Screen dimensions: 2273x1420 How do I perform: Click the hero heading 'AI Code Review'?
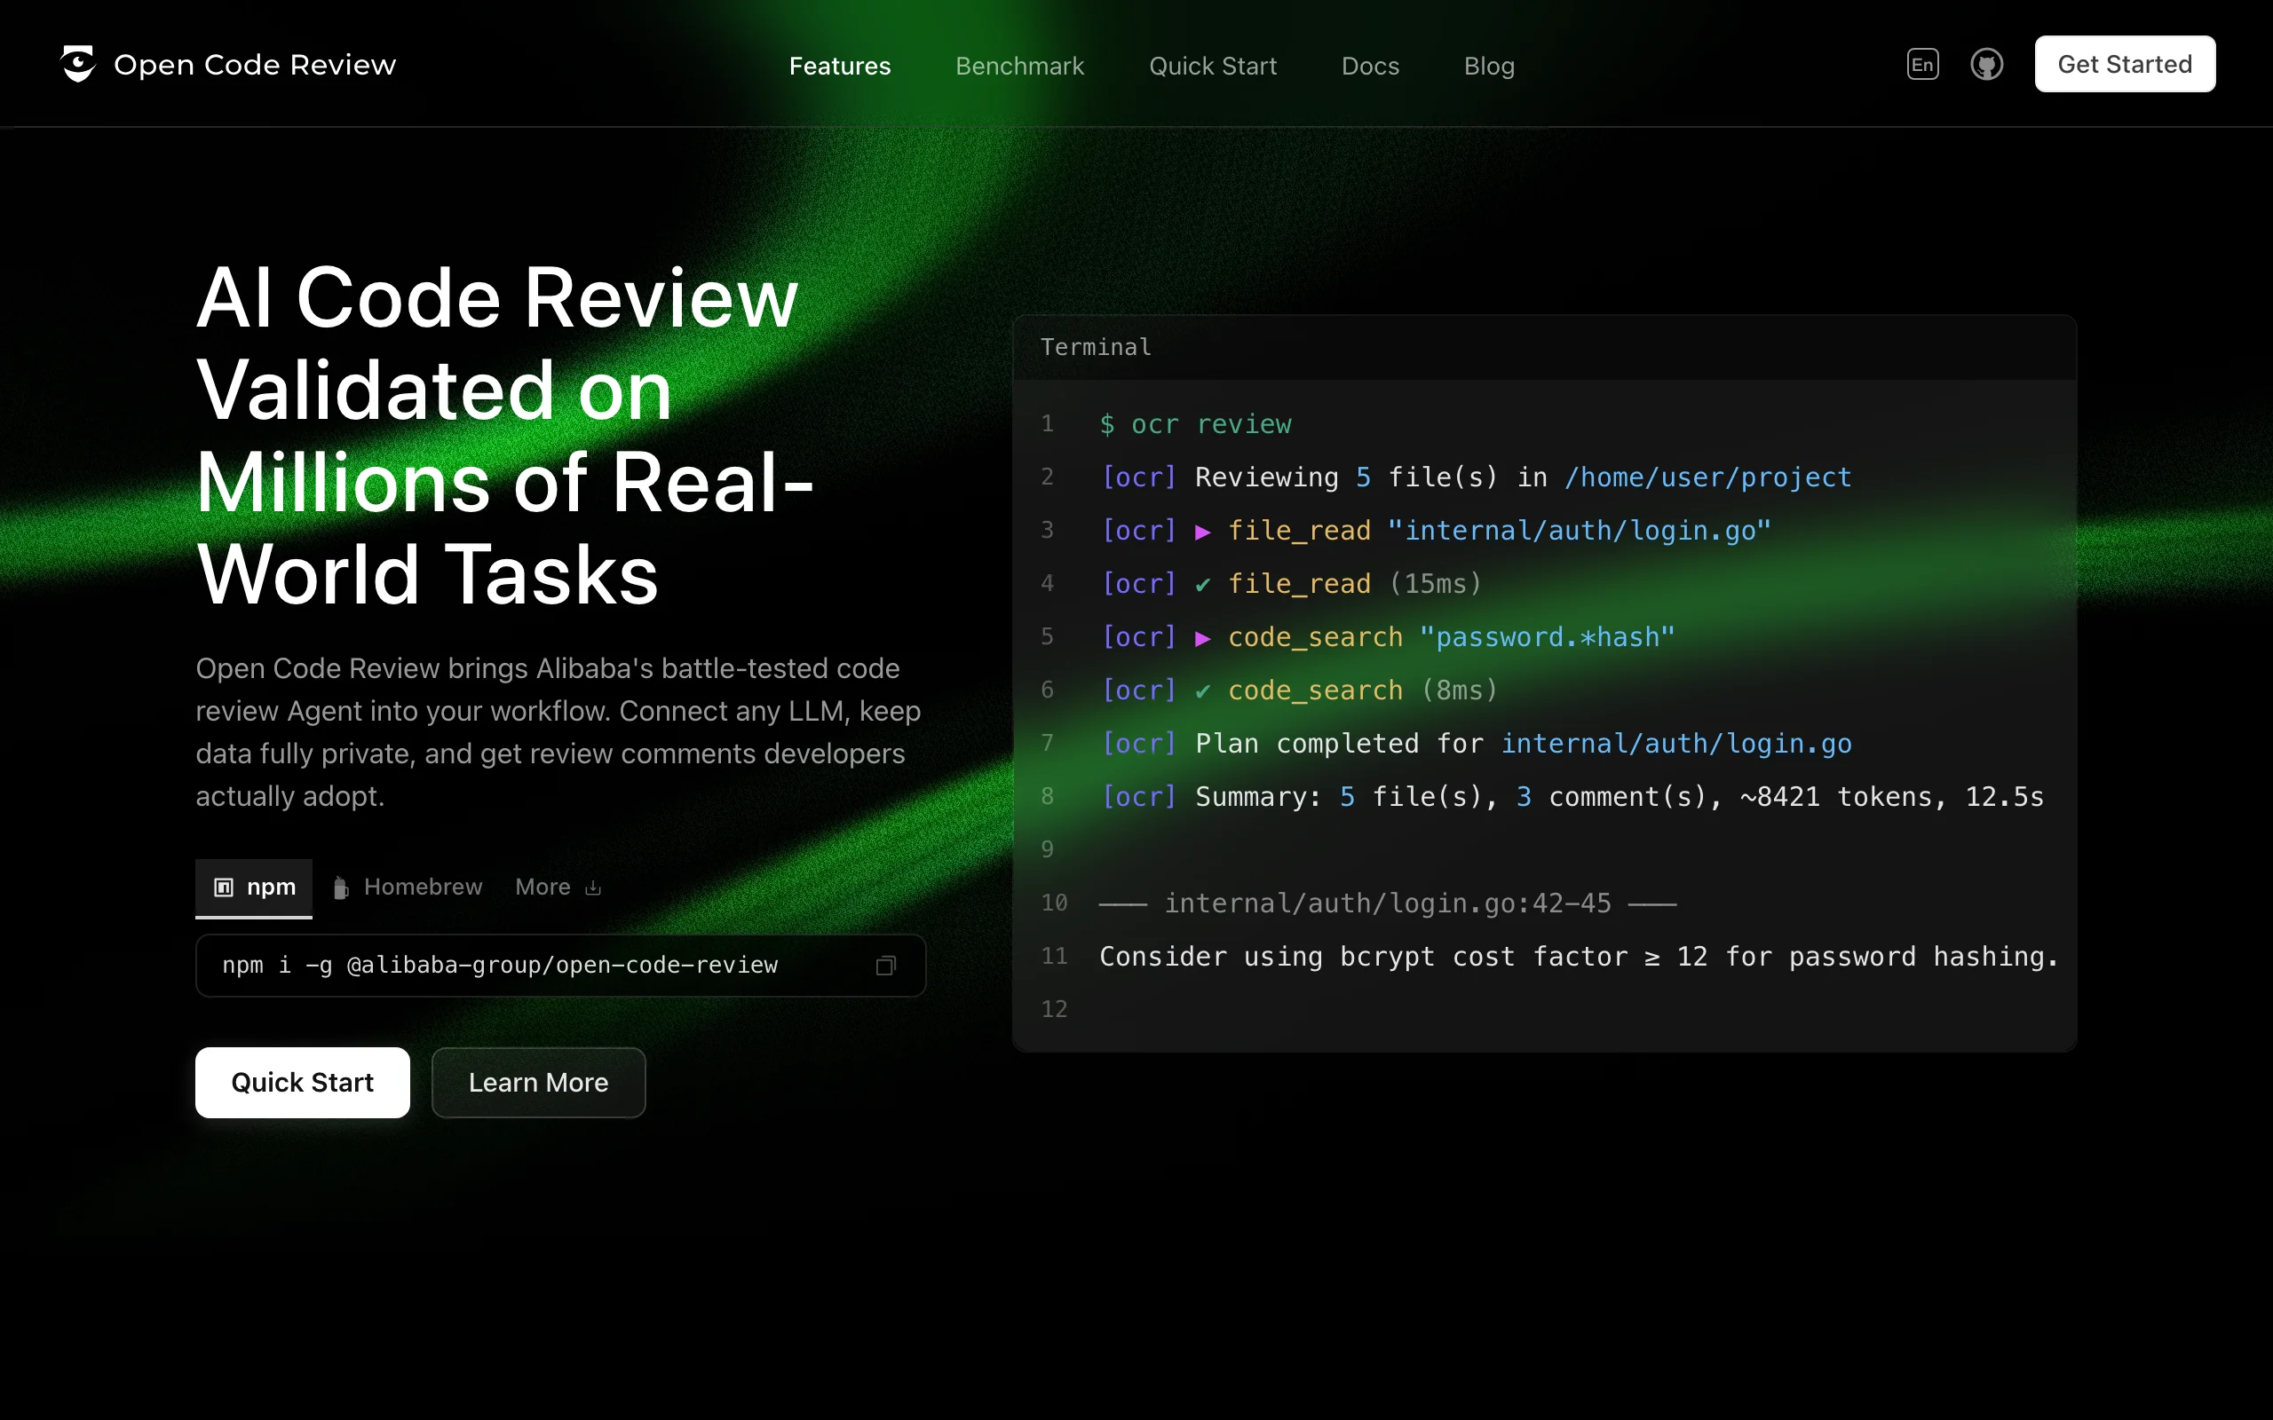[x=497, y=299]
